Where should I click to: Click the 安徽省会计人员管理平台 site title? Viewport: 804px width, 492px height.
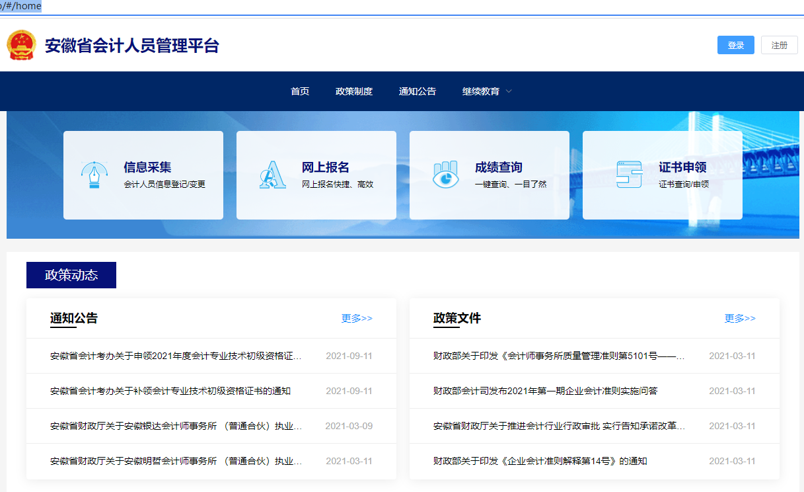(x=131, y=46)
